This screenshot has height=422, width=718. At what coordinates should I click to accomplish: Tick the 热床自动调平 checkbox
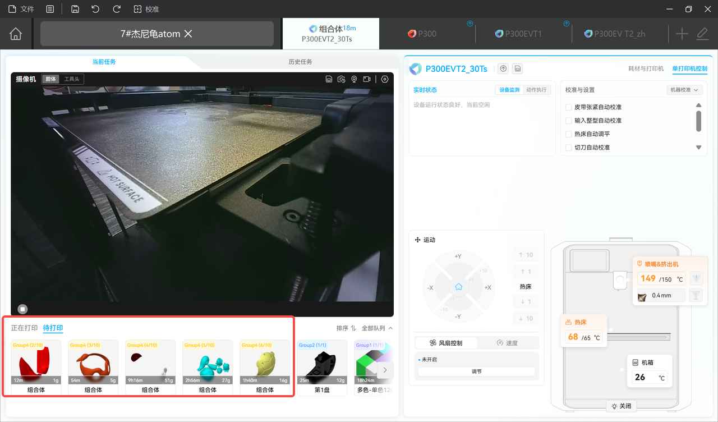coord(569,134)
